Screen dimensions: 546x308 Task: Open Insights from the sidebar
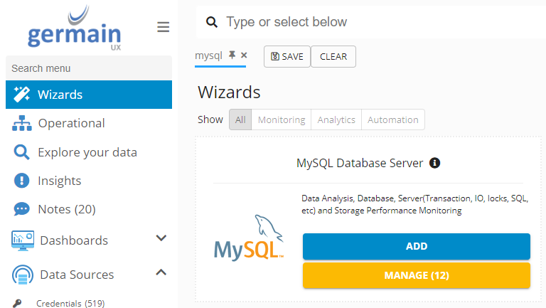(59, 181)
